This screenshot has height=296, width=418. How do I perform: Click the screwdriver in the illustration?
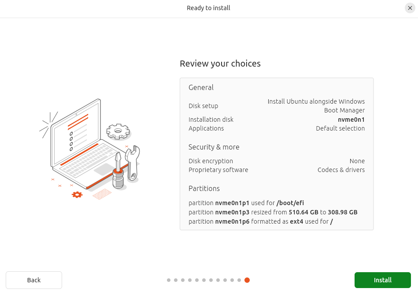click(118, 170)
